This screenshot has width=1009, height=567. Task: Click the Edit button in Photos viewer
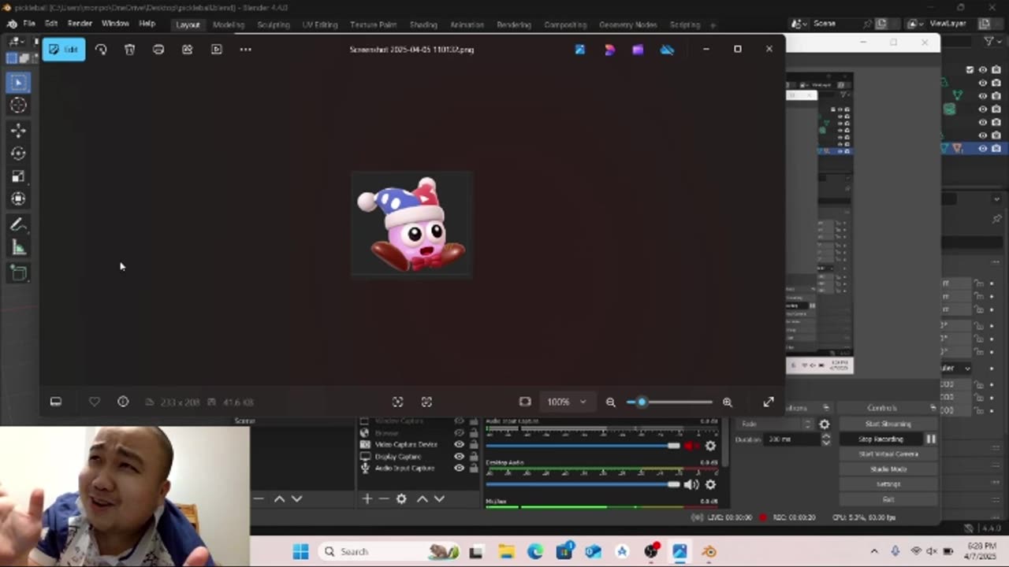(64, 50)
